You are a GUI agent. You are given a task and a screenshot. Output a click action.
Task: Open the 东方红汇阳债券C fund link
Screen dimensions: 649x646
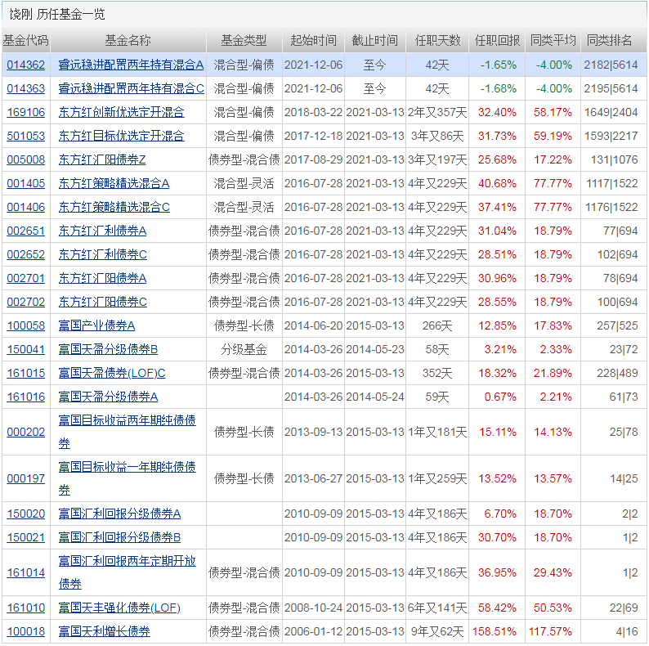tap(102, 302)
